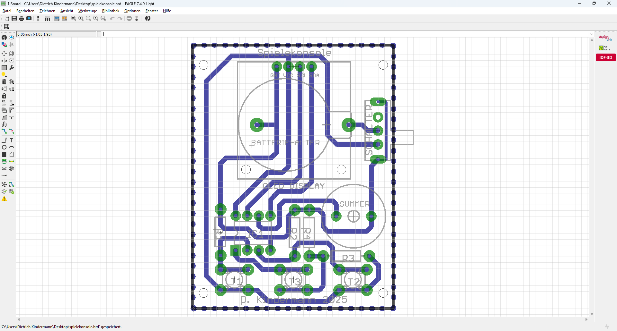
Task: Select the Copy tool
Action: [x=12, y=54]
